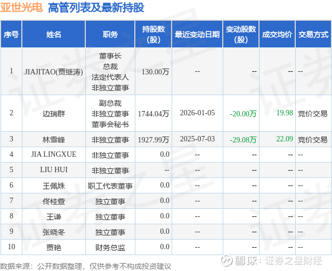Open the 亚世光电 company title link

click(x=21, y=8)
